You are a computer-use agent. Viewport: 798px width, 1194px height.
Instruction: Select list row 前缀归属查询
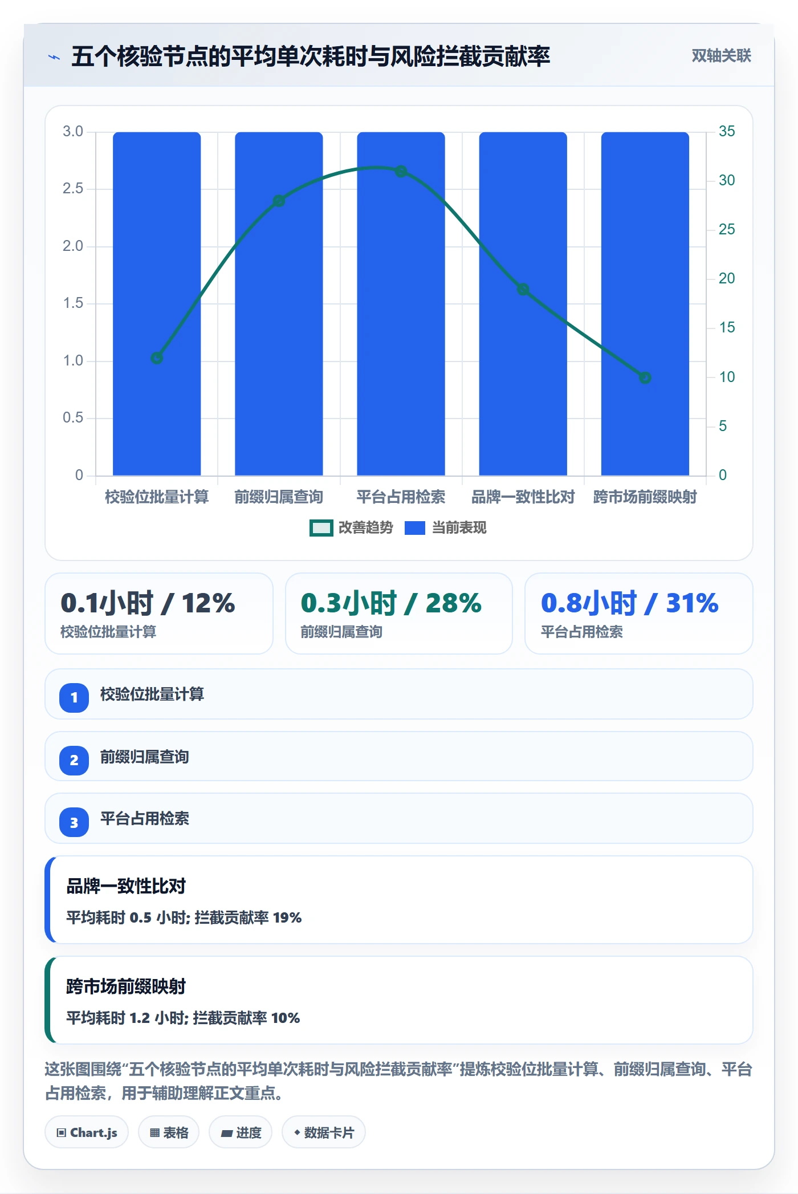click(399, 757)
